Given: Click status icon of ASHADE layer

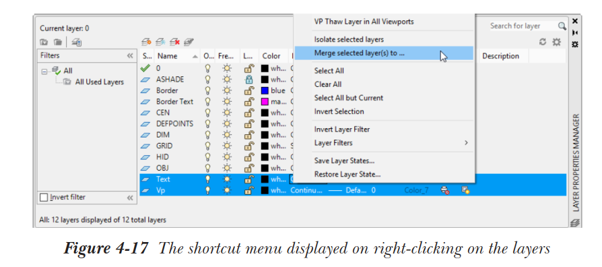Looking at the screenshot, I should pyautogui.click(x=146, y=80).
